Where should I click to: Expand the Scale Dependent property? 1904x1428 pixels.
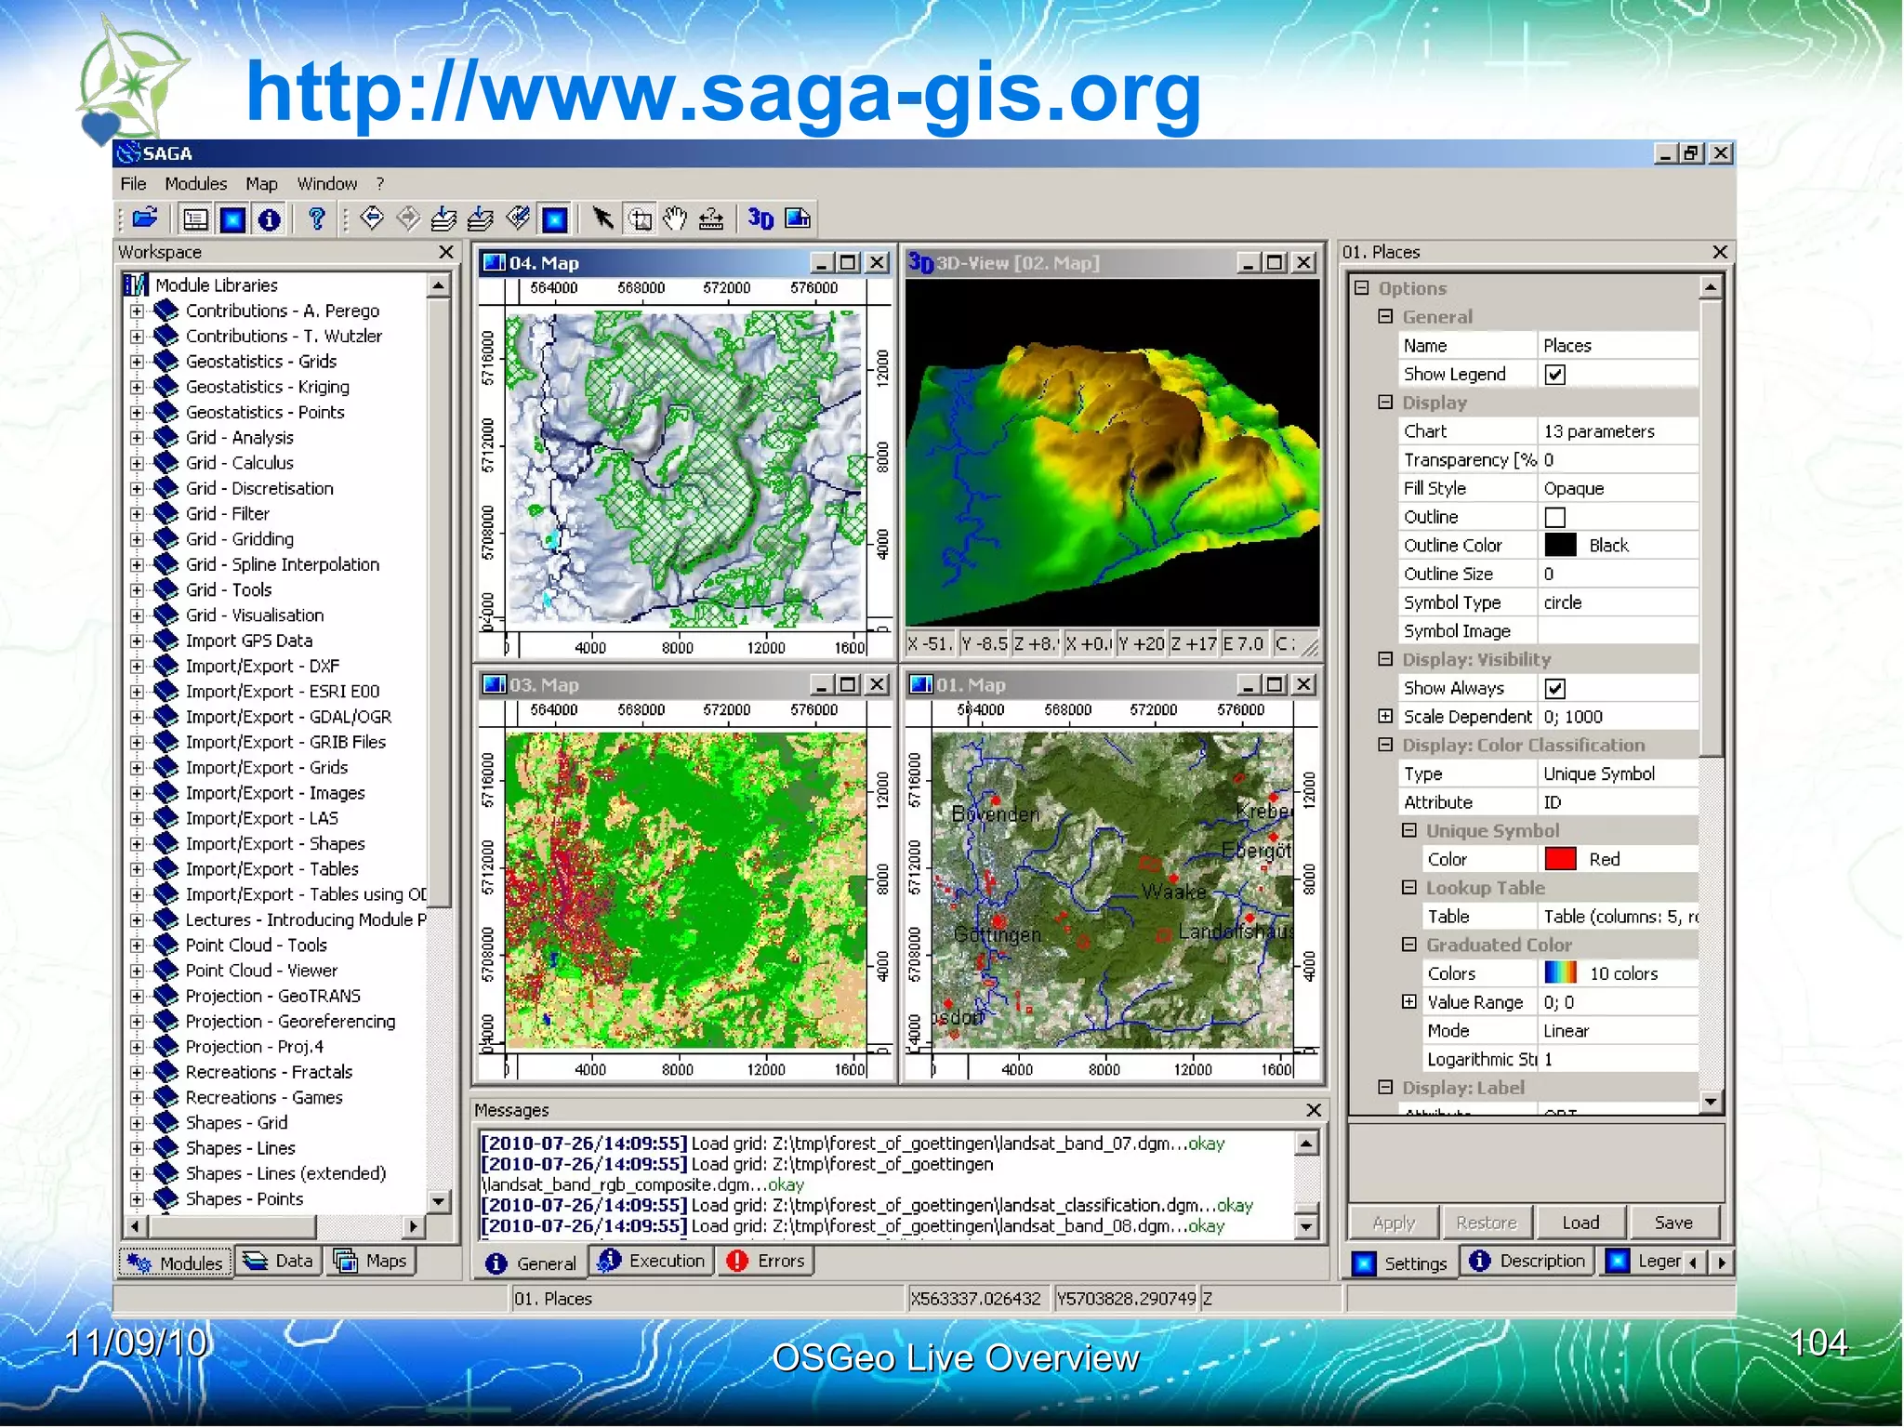pyautogui.click(x=1385, y=716)
